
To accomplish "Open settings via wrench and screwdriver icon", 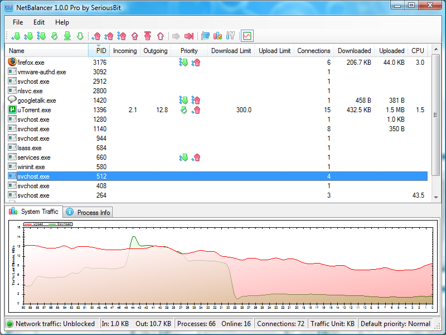I will (x=230, y=36).
